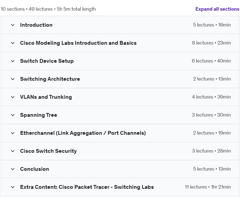Expand the Introduction section chevron
This screenshot has height=197, width=240.
[13, 25]
